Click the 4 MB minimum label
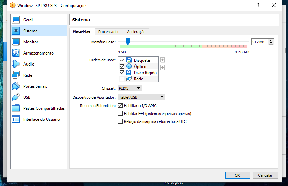Viewport: 288px width, 186px height. (x=122, y=52)
